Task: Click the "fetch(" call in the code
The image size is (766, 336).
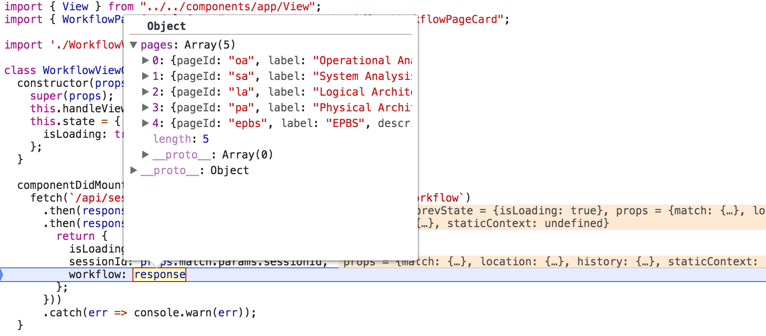Action: point(49,198)
